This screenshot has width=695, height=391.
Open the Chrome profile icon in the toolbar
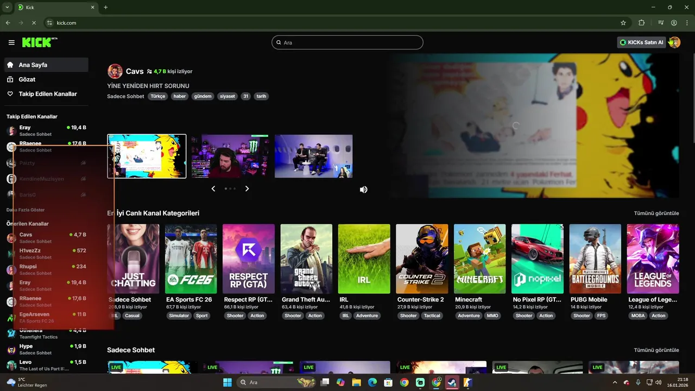(674, 23)
